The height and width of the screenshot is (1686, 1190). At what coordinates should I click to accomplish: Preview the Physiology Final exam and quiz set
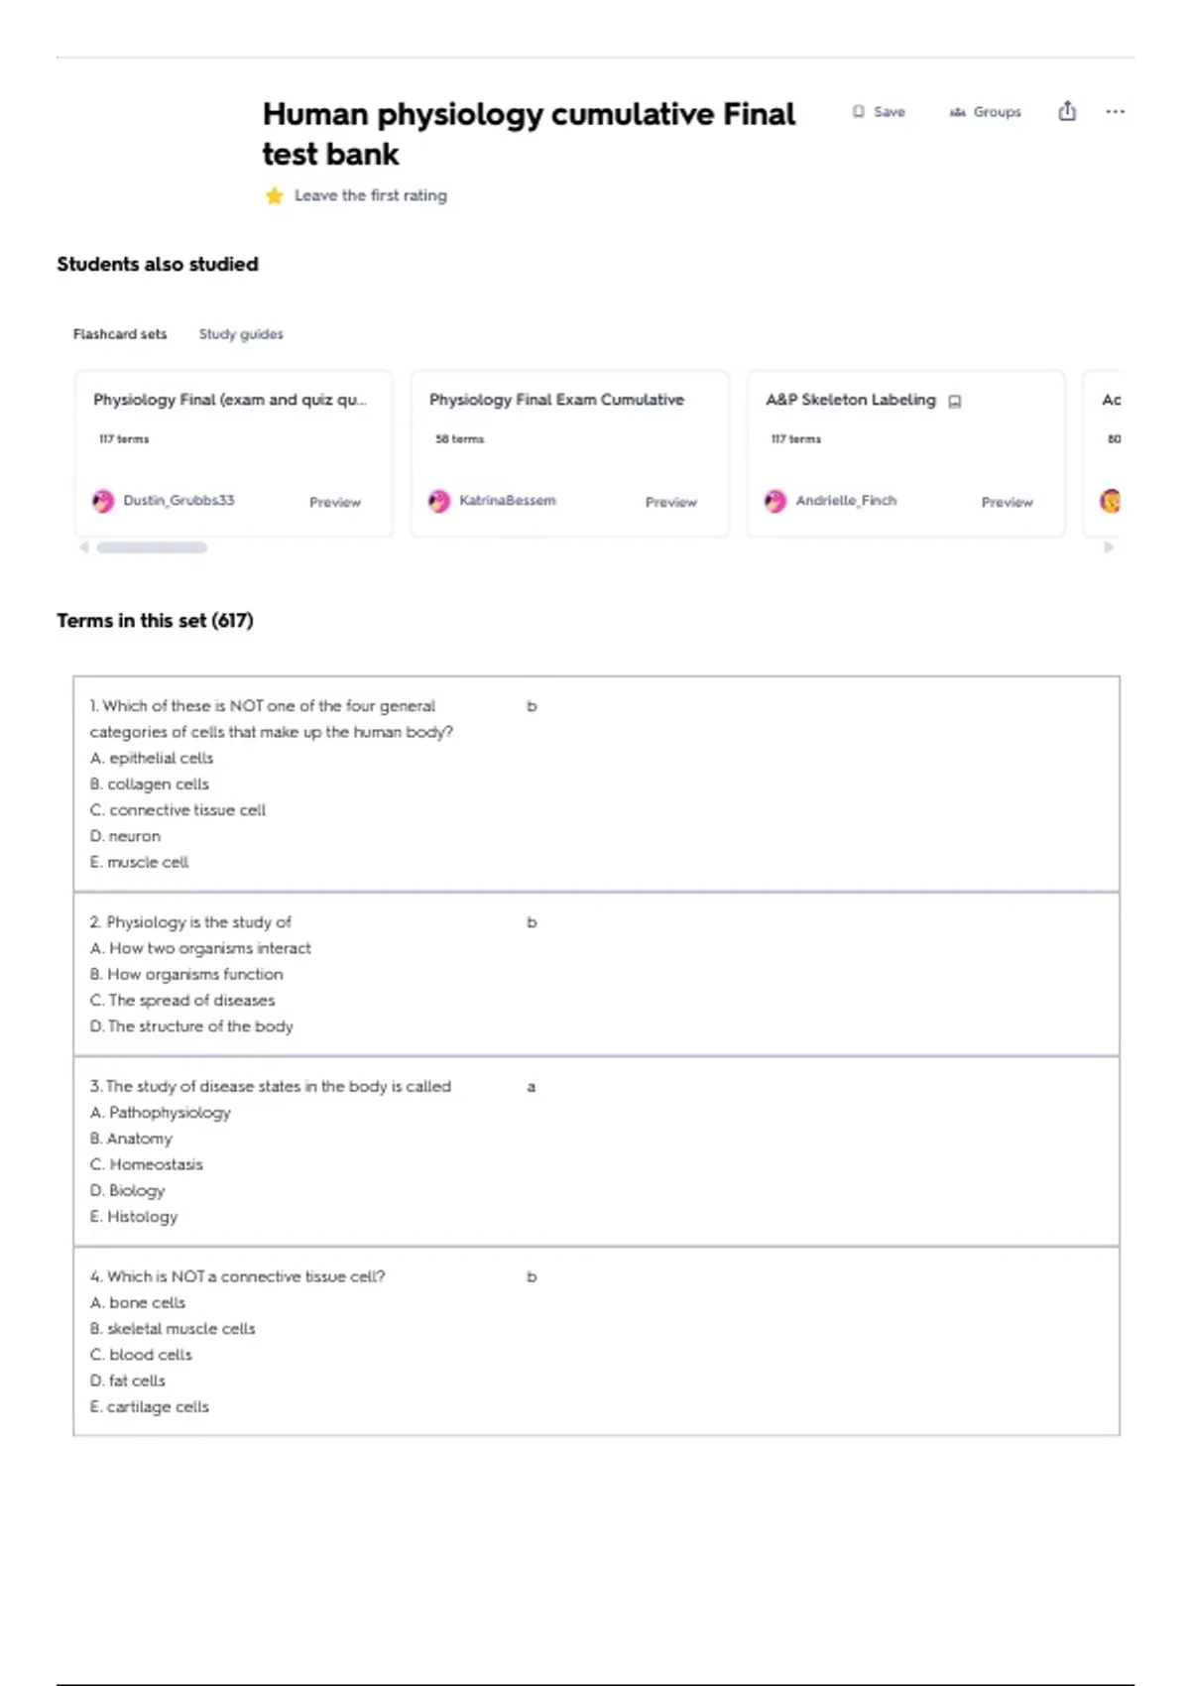click(335, 502)
